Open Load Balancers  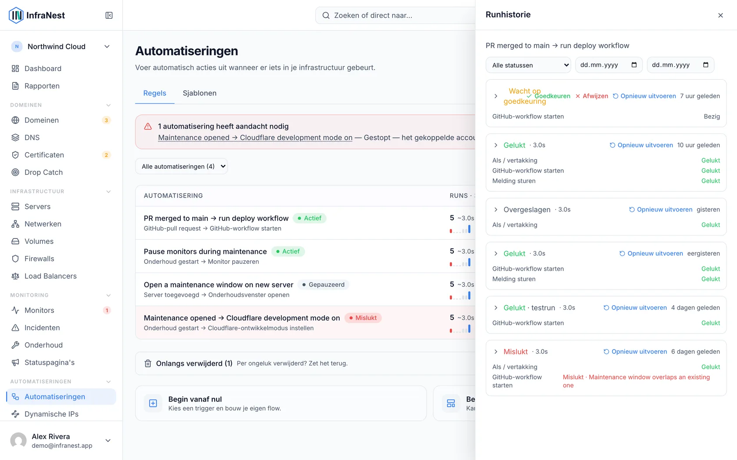tap(61, 276)
